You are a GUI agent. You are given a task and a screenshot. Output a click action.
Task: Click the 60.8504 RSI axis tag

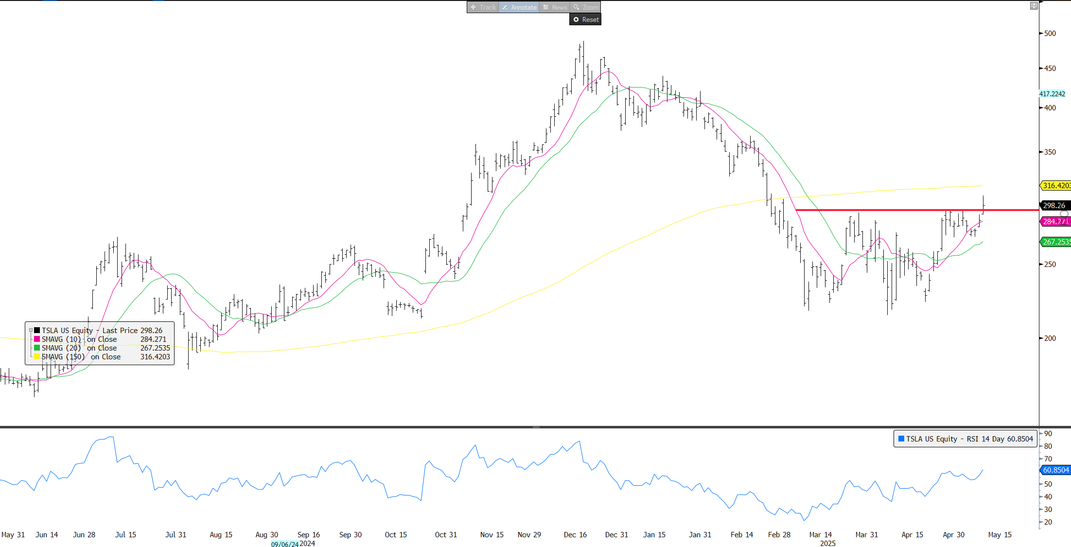click(x=1055, y=470)
